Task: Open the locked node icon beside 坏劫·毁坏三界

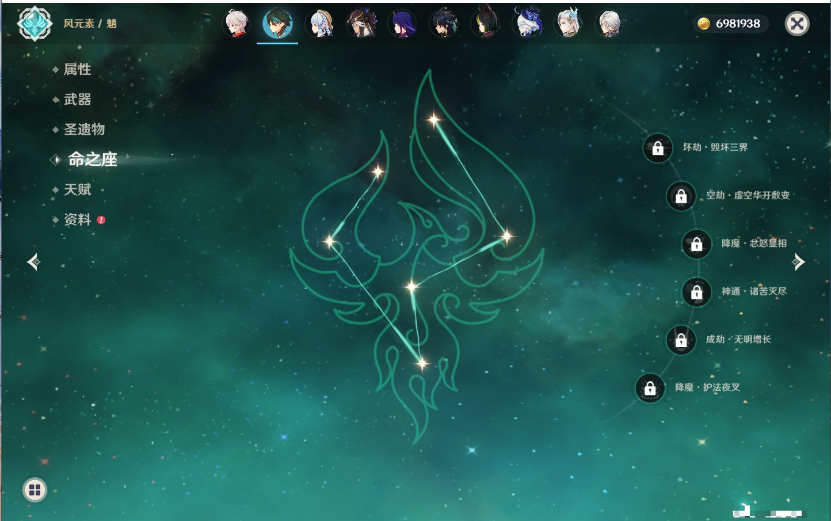Action: [658, 148]
